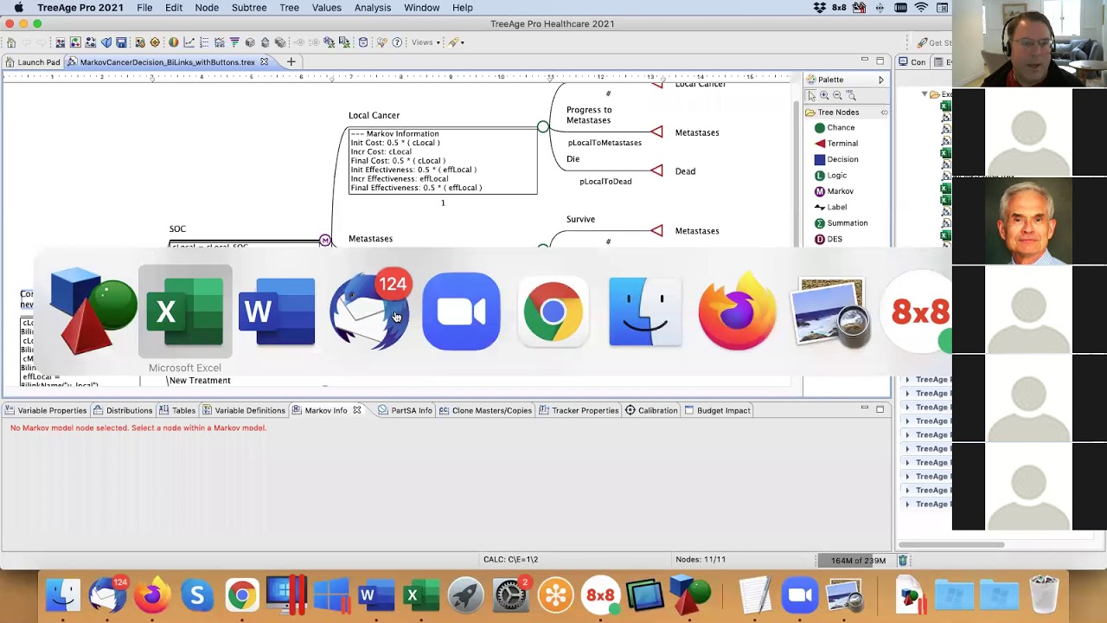This screenshot has width=1107, height=623.
Task: Click the save diskette toolbar icon
Action: pos(121,42)
